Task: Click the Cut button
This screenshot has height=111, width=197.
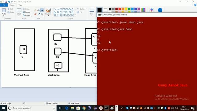Action: tap(10, 9)
